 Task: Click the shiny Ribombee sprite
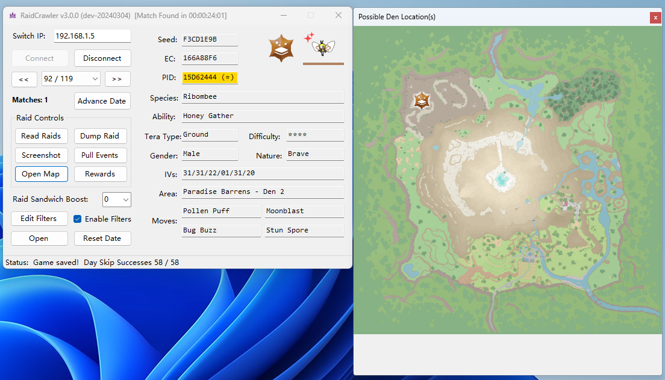click(324, 46)
